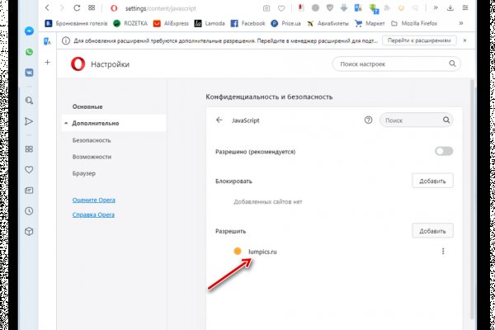The height and width of the screenshot is (330, 495).
Task: Click 'Добавить' next to 'Разрешить'
Action: (432, 231)
